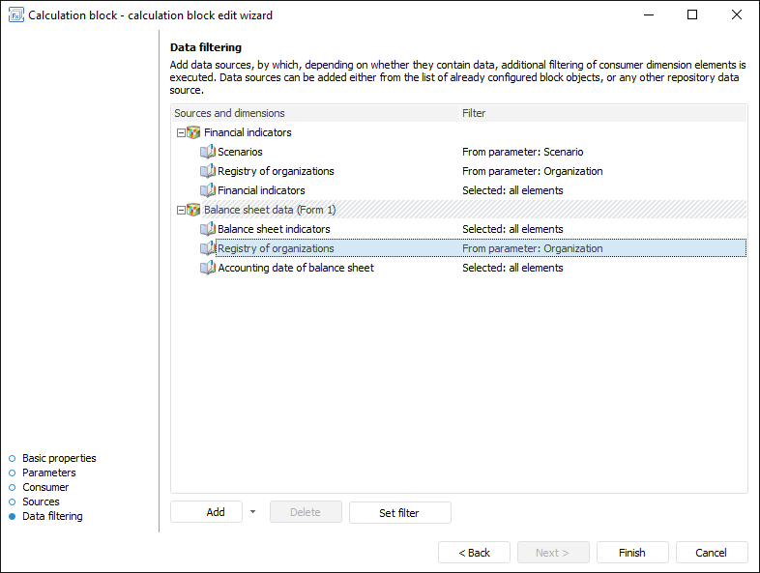Screen dimensions: 760x573
Task: Click icon of child Financial indicators dimension
Action: coord(207,190)
